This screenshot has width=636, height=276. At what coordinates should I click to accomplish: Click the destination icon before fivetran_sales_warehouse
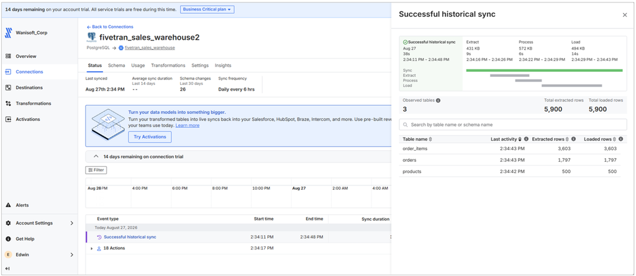120,48
